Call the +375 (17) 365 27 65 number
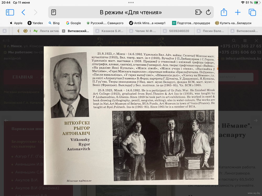 pyautogui.click(x=241, y=46)
